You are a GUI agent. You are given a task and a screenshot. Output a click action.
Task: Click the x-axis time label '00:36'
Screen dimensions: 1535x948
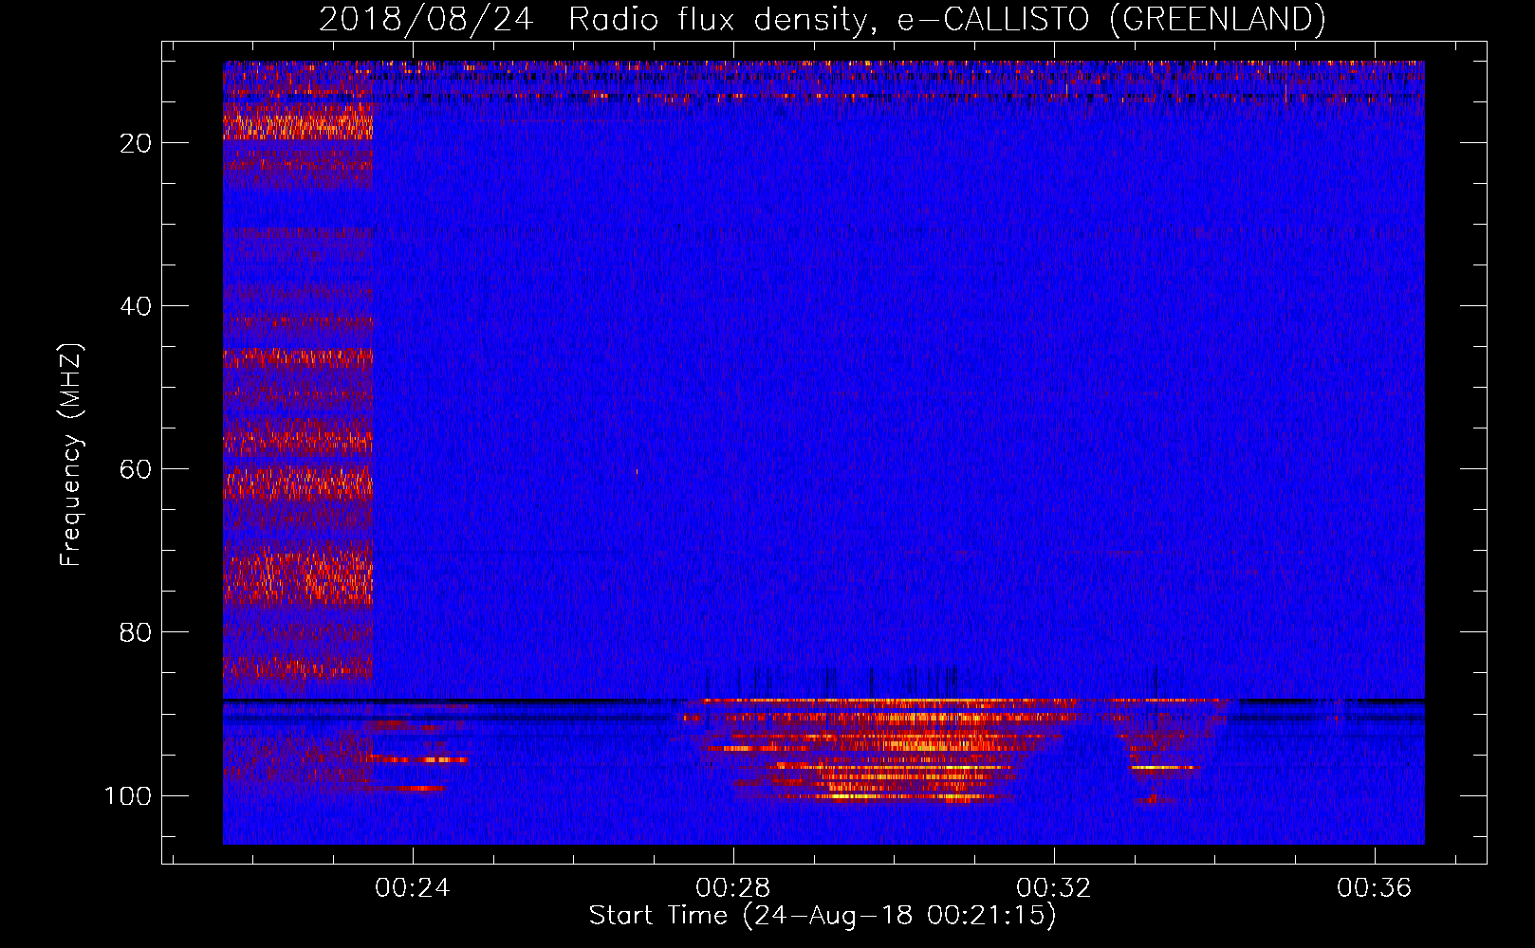point(1375,888)
